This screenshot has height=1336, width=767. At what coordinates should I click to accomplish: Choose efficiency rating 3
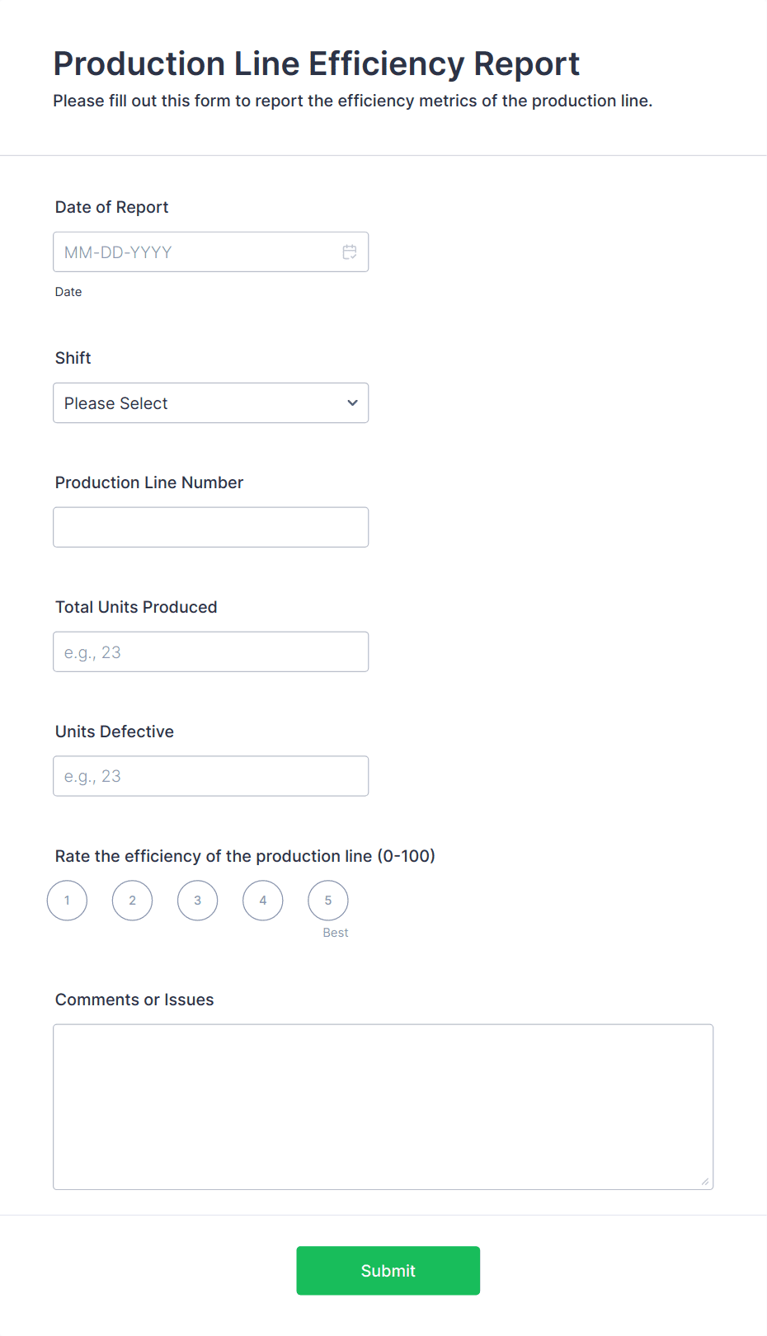[x=198, y=901]
